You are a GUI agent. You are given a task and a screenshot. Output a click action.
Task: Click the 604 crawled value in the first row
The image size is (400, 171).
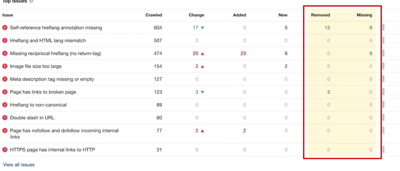tap(158, 28)
